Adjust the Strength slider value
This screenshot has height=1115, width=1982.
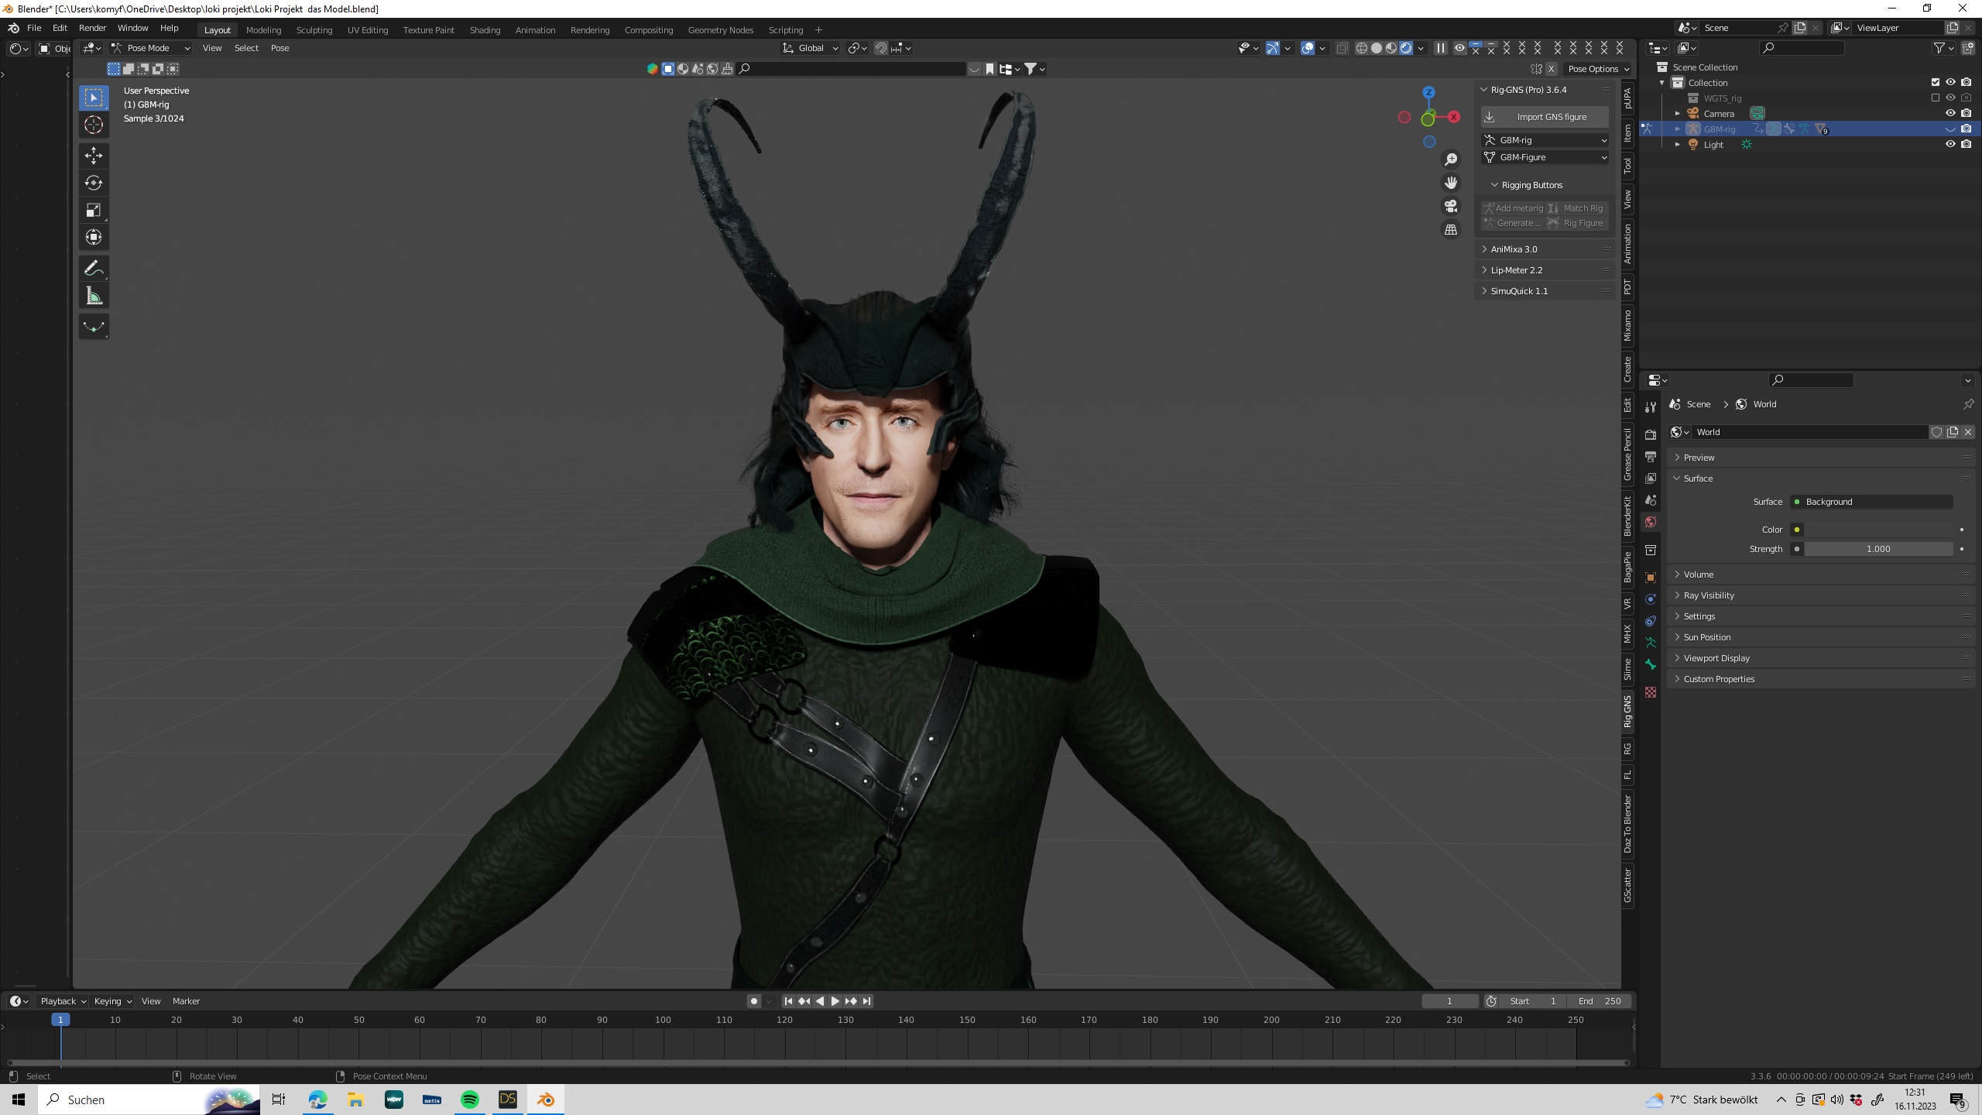click(1877, 549)
